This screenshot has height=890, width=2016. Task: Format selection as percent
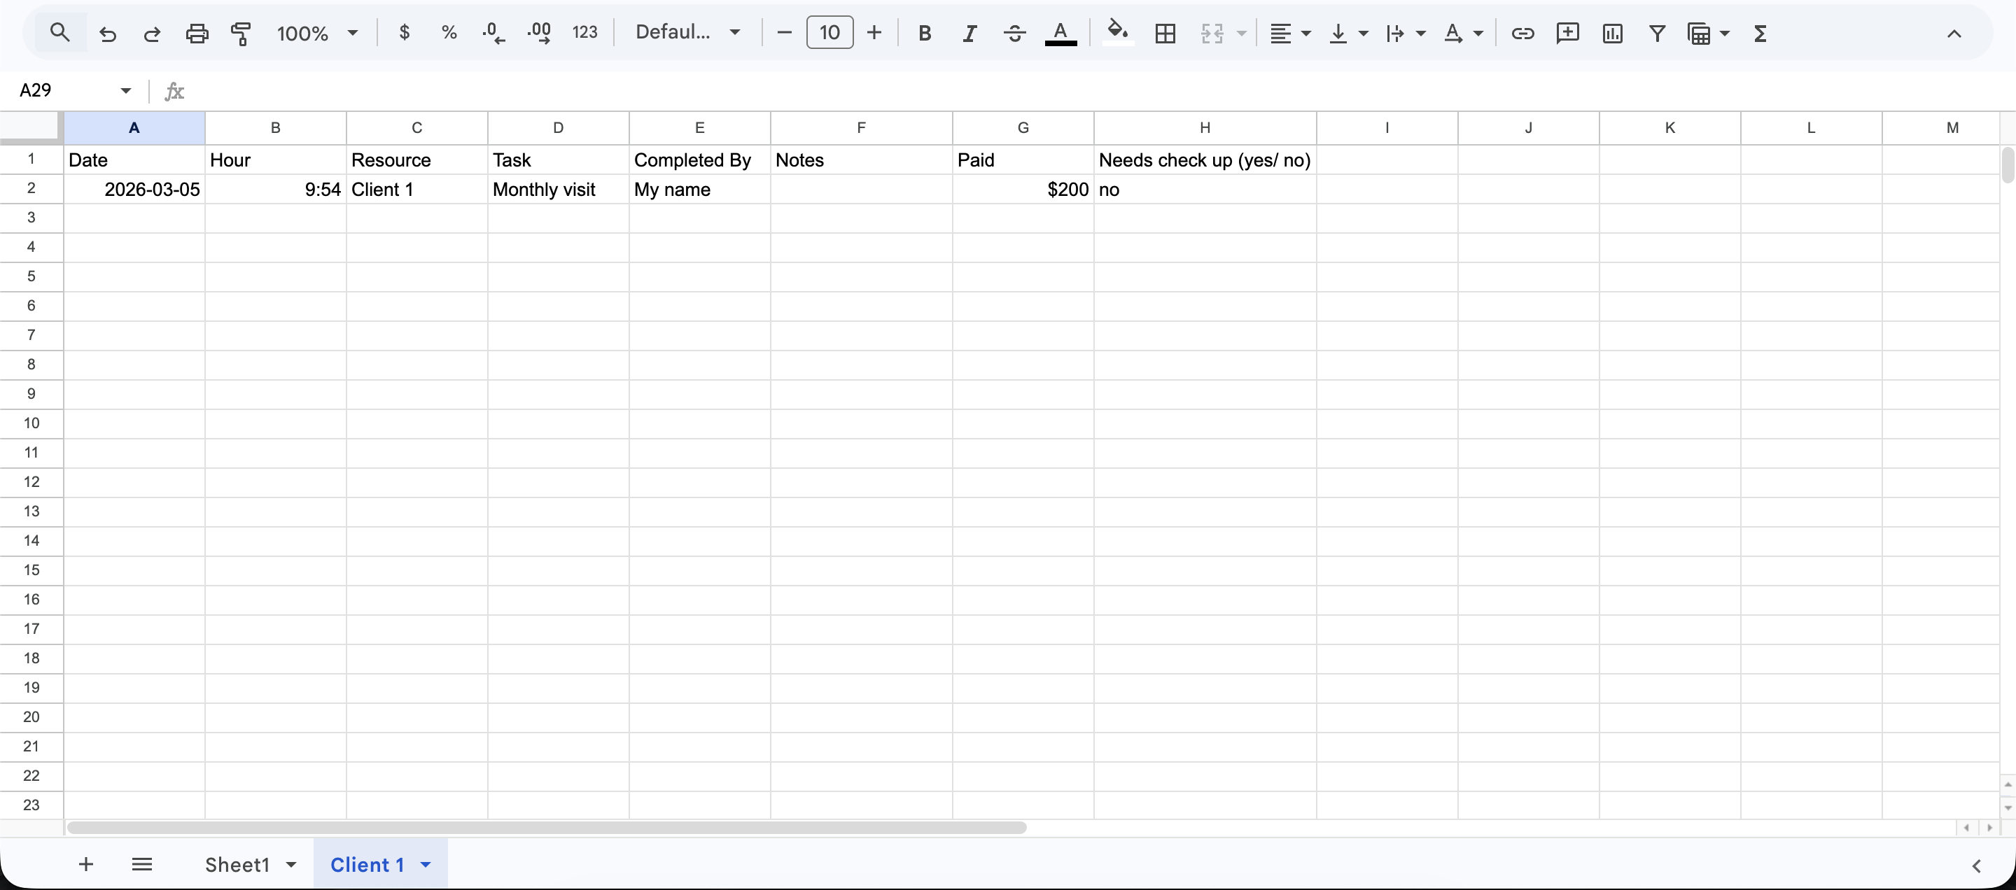click(449, 33)
